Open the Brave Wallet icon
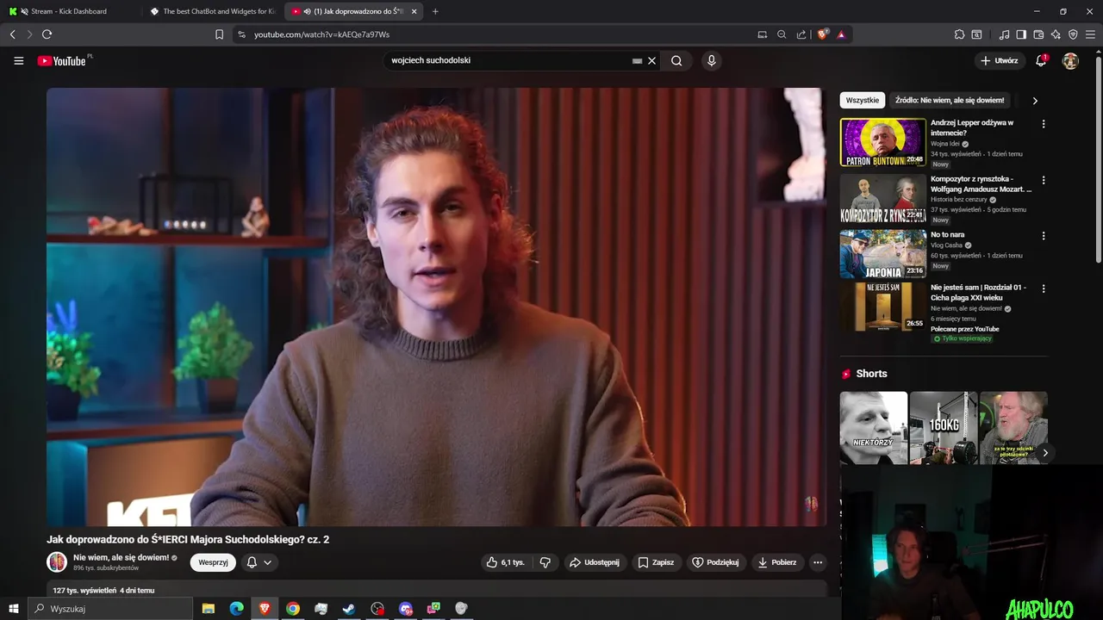Viewport: 1103px width, 620px height. [x=1038, y=34]
